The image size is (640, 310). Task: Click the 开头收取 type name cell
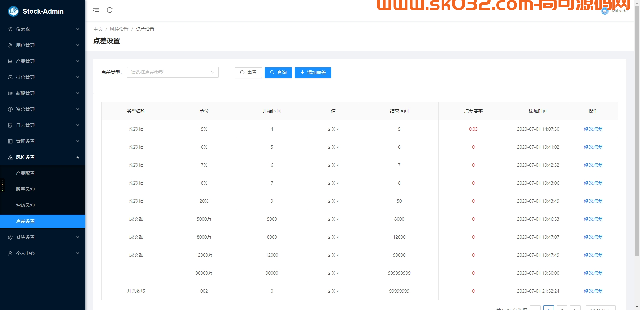136,291
